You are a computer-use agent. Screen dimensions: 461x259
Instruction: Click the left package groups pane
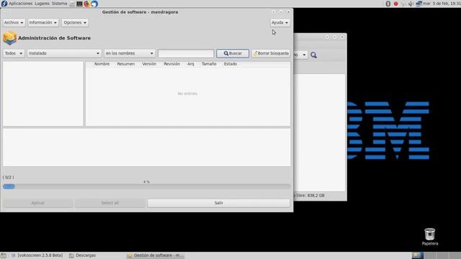[x=43, y=94]
